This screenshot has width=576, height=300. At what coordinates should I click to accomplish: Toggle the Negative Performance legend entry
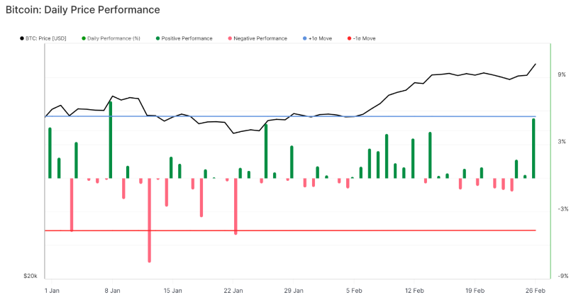257,38
